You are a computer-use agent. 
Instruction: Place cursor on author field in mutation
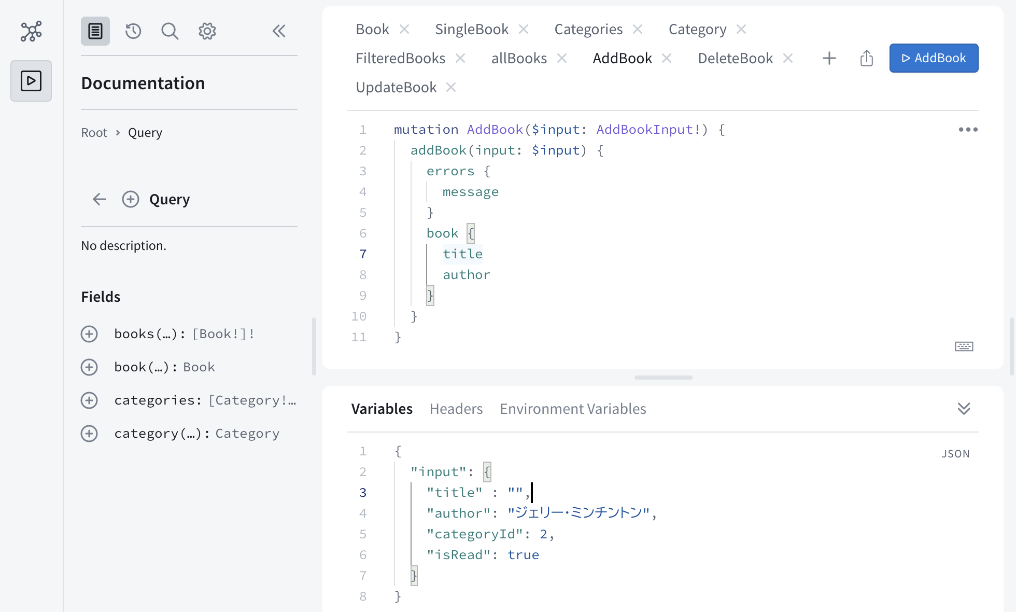point(467,275)
